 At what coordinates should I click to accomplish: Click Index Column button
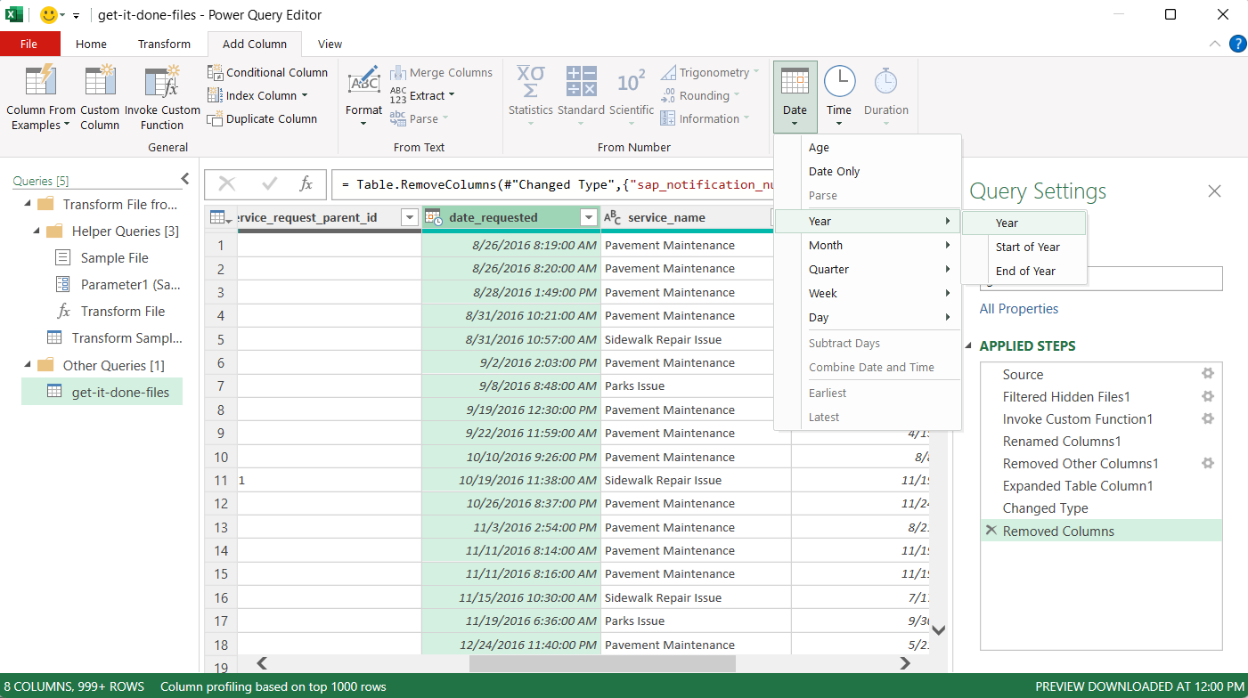coord(257,95)
